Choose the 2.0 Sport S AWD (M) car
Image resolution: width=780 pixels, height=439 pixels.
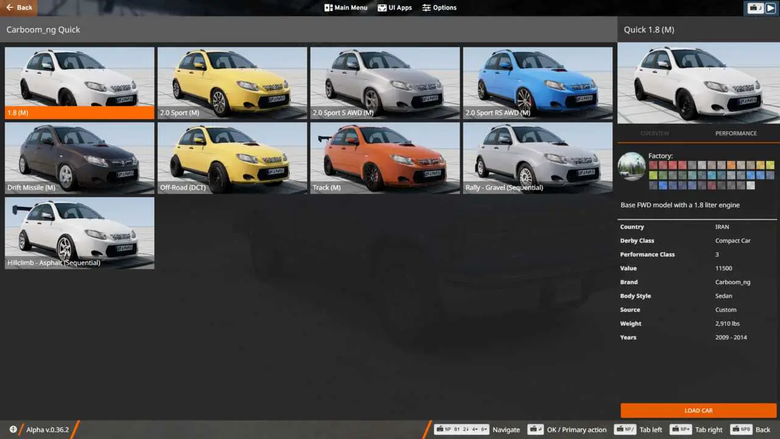click(385, 83)
